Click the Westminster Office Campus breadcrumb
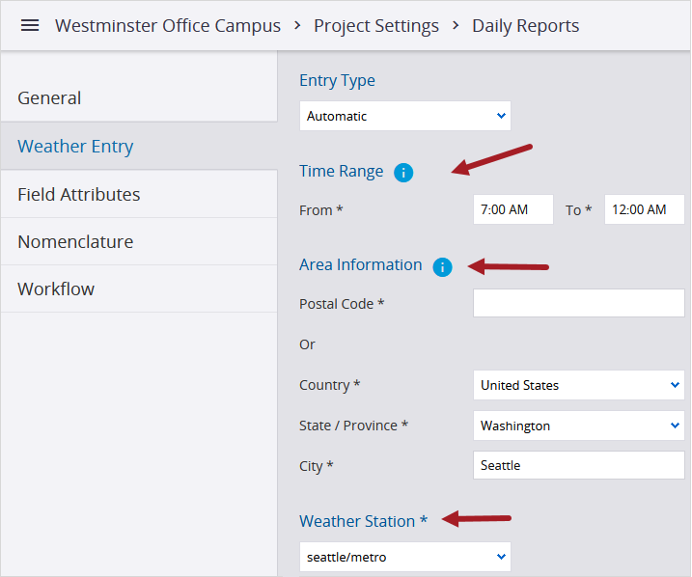This screenshot has height=577, width=692. [168, 26]
